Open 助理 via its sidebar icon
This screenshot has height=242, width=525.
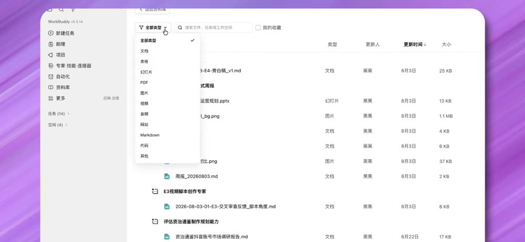coord(50,44)
